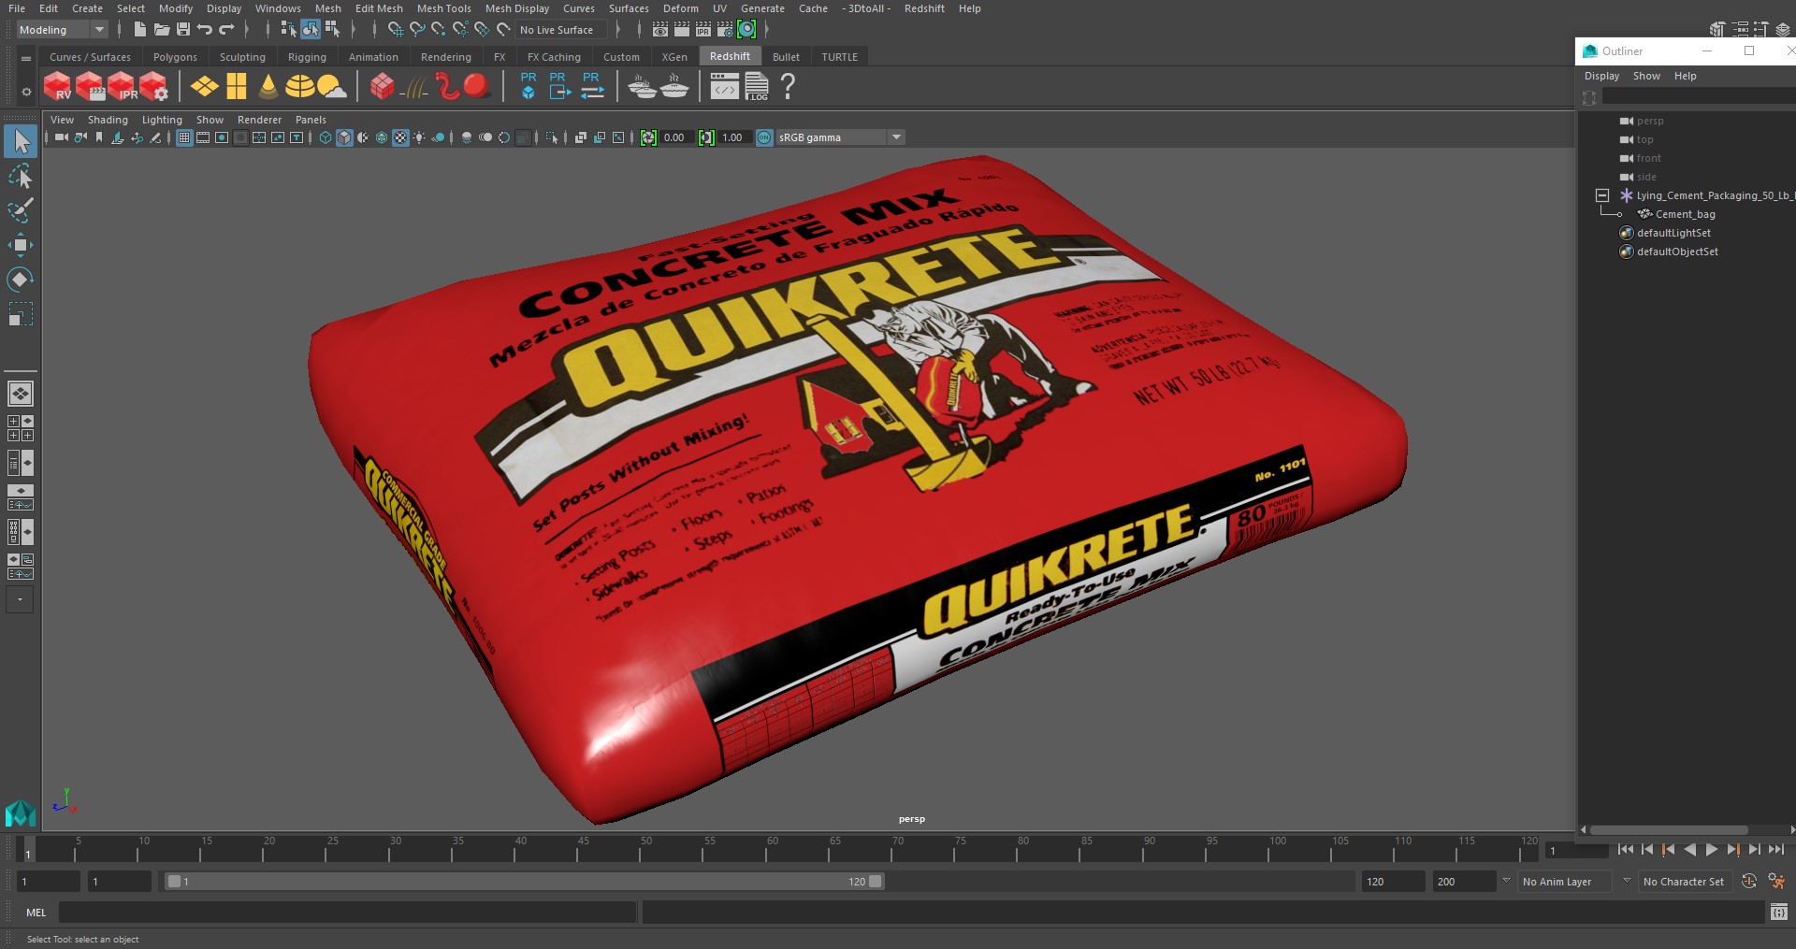
Task: Open Redshift render settings shelf icon
Action: coord(153,87)
